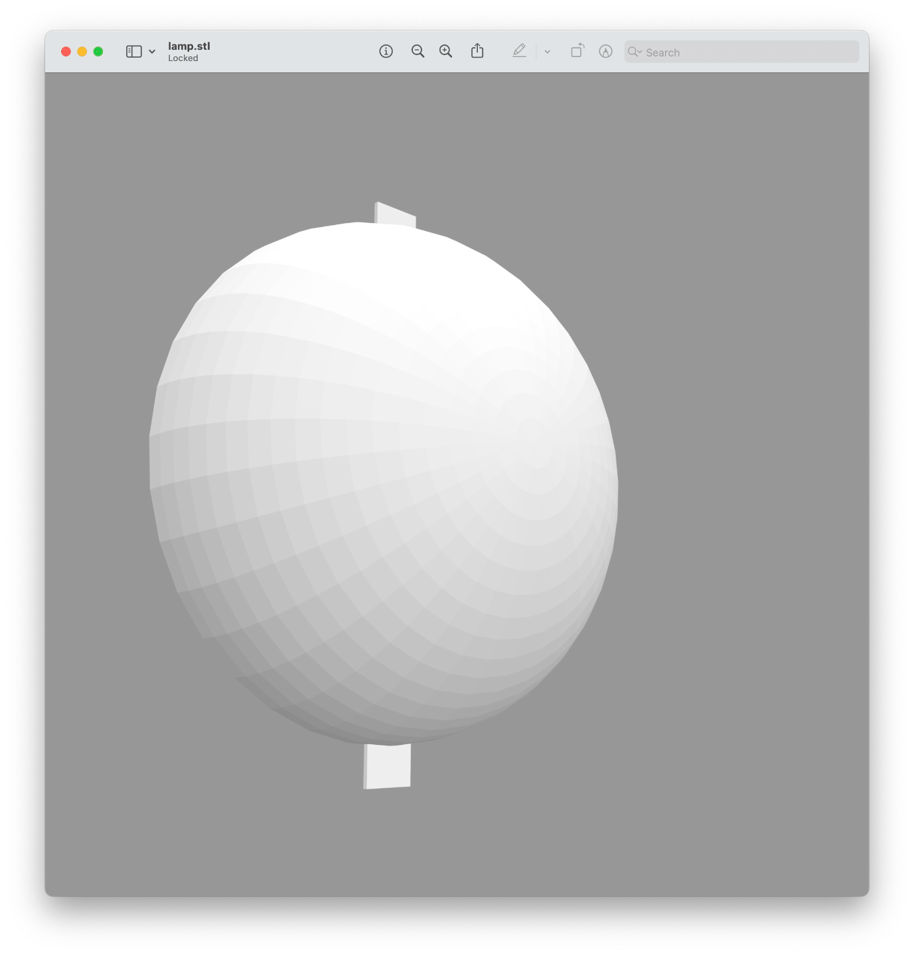914x956 pixels.
Task: Click into the Search field
Action: coord(741,52)
